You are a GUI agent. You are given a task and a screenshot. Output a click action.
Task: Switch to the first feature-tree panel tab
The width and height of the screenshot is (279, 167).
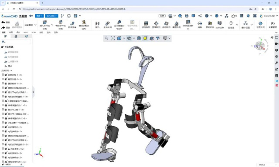point(5,36)
